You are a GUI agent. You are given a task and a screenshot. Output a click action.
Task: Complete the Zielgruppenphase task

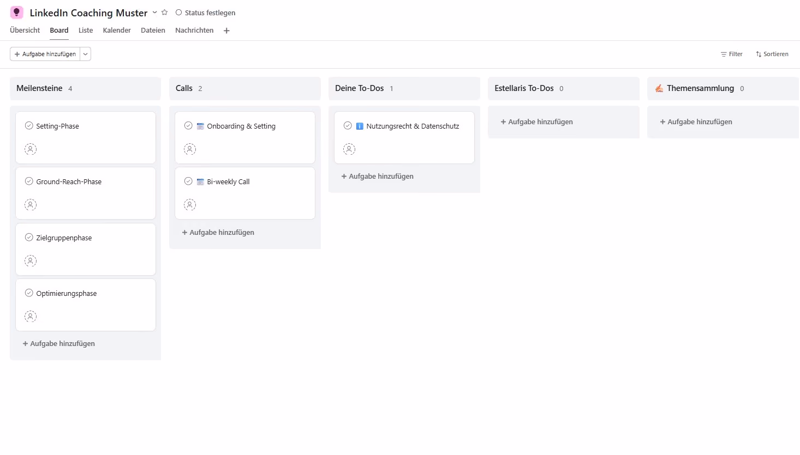point(29,238)
